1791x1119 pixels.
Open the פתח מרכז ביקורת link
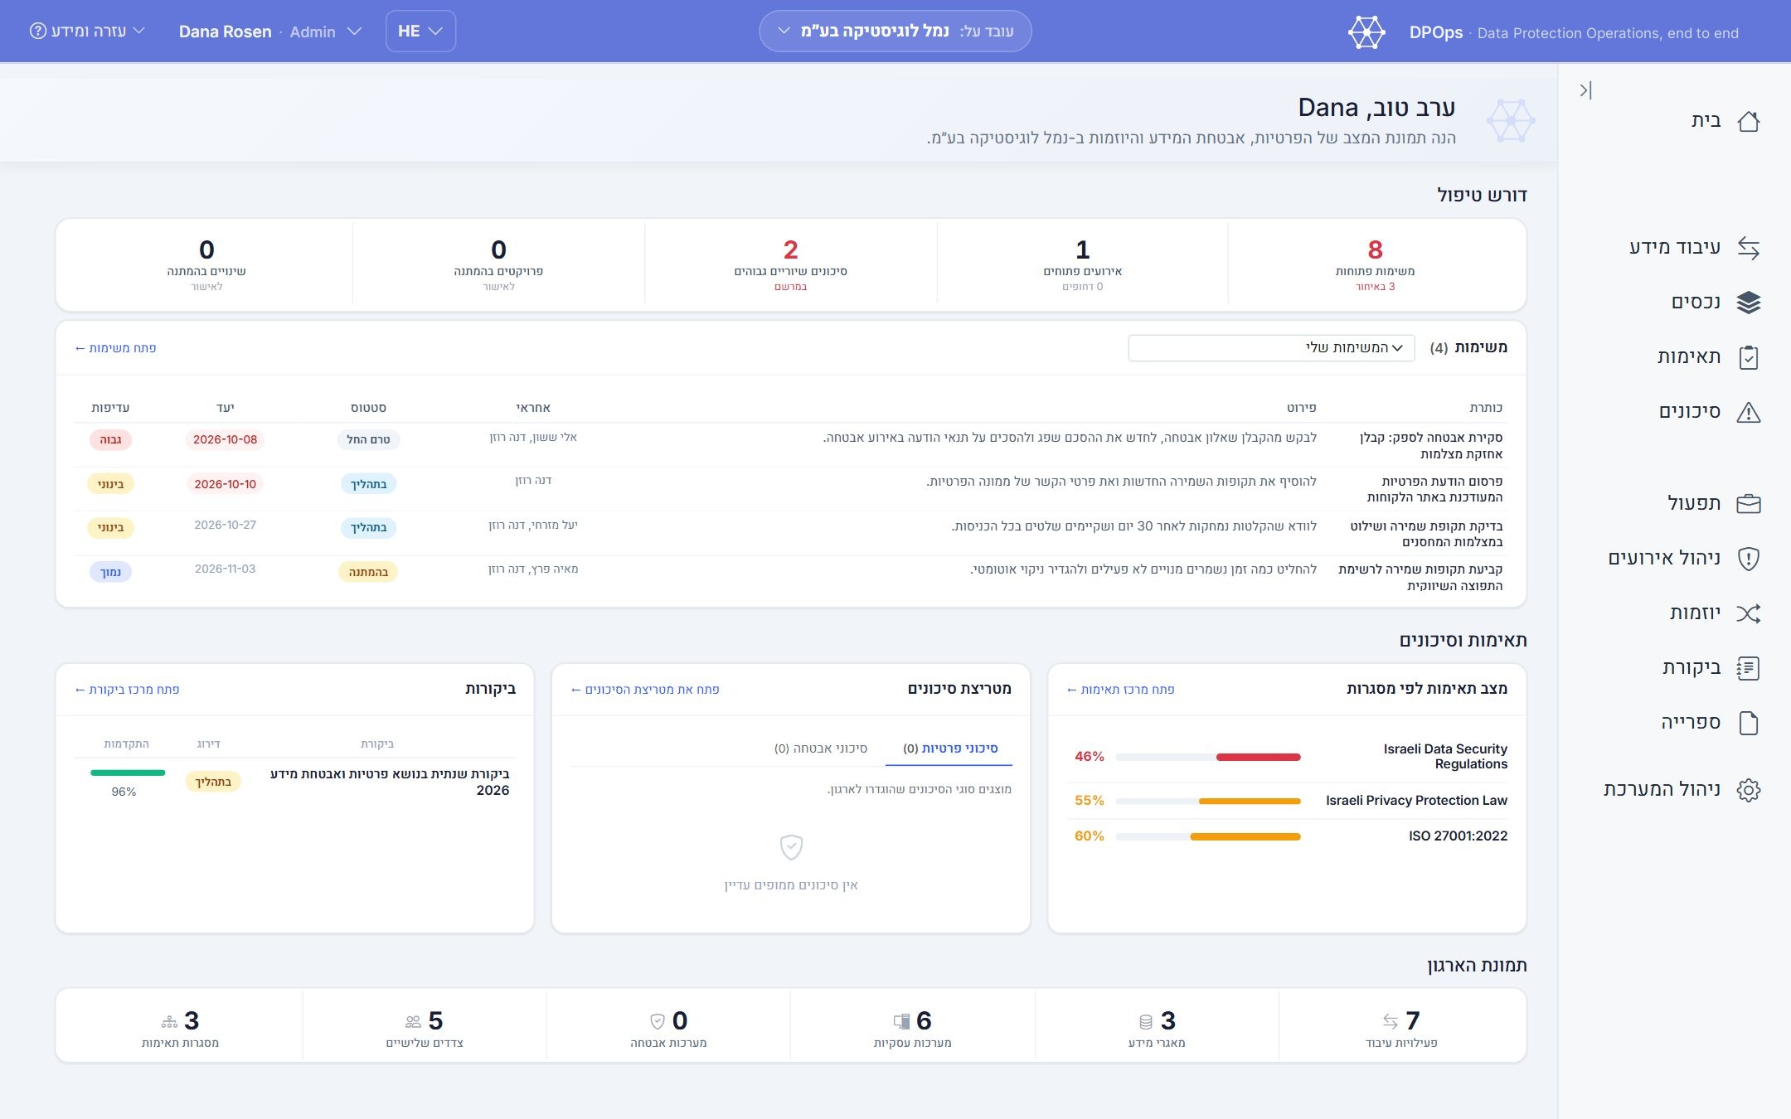[x=127, y=690]
